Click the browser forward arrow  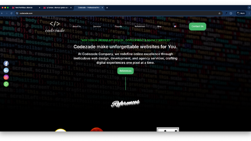click(7, 13)
